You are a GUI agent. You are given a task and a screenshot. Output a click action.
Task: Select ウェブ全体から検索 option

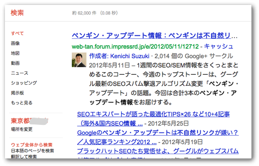[x=31, y=145]
